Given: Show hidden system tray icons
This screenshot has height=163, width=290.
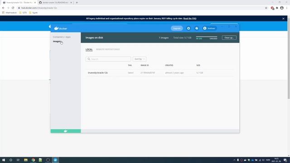Looking at the screenshot, I should tap(234, 160).
